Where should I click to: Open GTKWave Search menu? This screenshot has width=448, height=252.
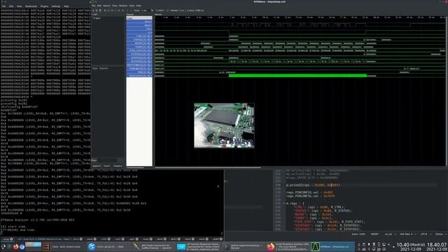click(x=106, y=6)
